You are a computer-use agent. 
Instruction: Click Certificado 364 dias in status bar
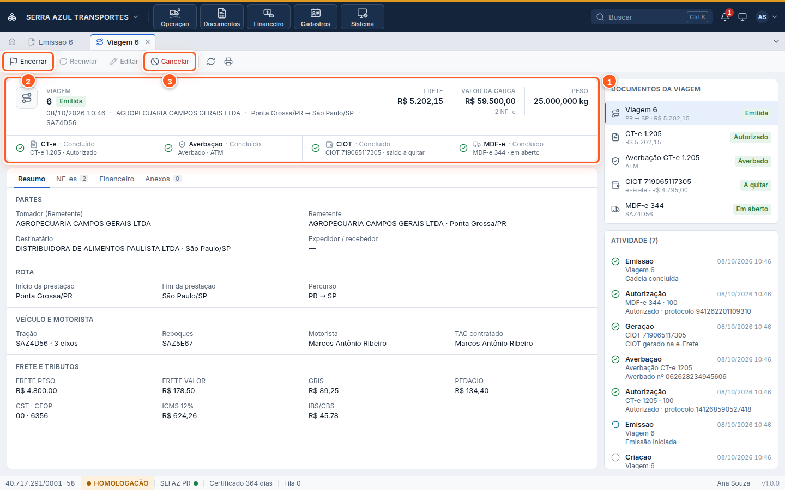(x=241, y=483)
